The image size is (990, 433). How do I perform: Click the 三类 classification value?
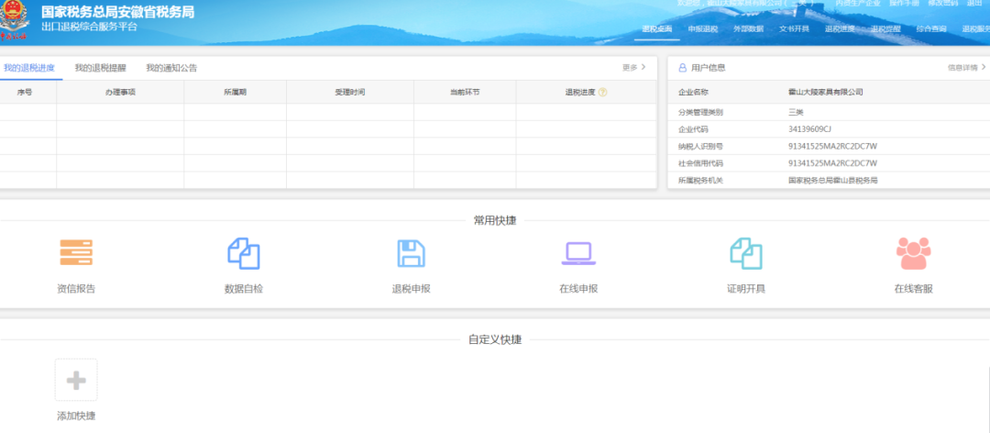[x=796, y=113]
